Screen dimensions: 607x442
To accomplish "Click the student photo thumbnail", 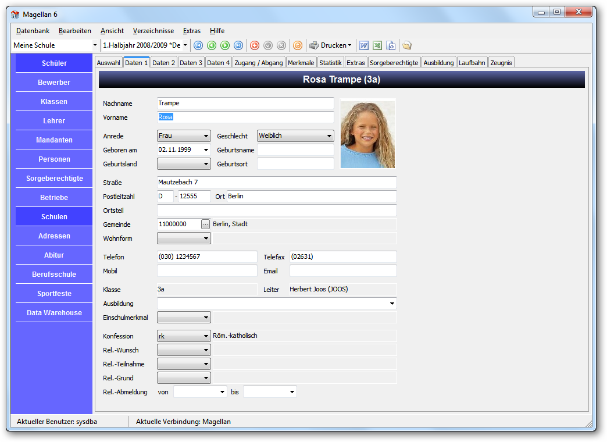I will [x=367, y=134].
